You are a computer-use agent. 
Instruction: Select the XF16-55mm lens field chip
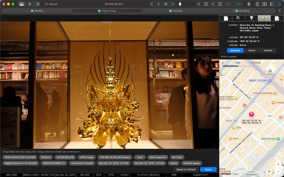(20, 157)
